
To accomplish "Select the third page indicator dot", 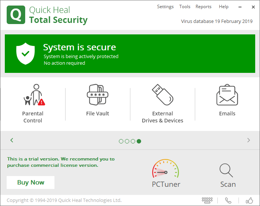I will pos(133,141).
